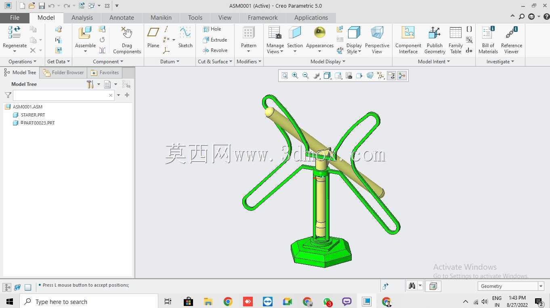Expand the Model Intent group dropdown
Image resolution: width=550 pixels, height=308 pixels.
point(434,62)
